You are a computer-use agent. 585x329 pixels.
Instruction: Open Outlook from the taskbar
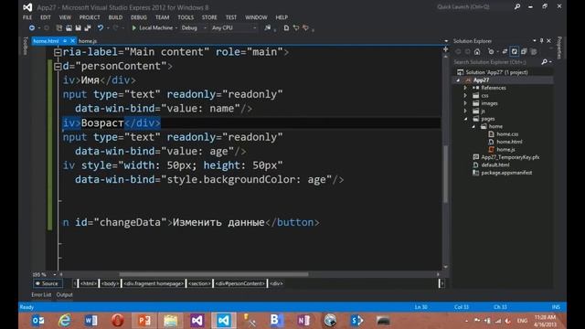[38, 321]
